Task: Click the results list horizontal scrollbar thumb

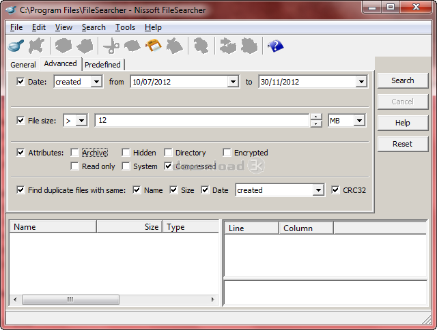Action: point(70,300)
